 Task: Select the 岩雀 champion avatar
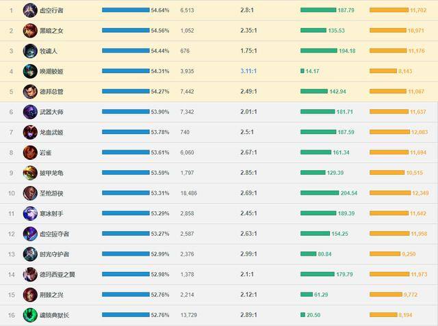30,152
